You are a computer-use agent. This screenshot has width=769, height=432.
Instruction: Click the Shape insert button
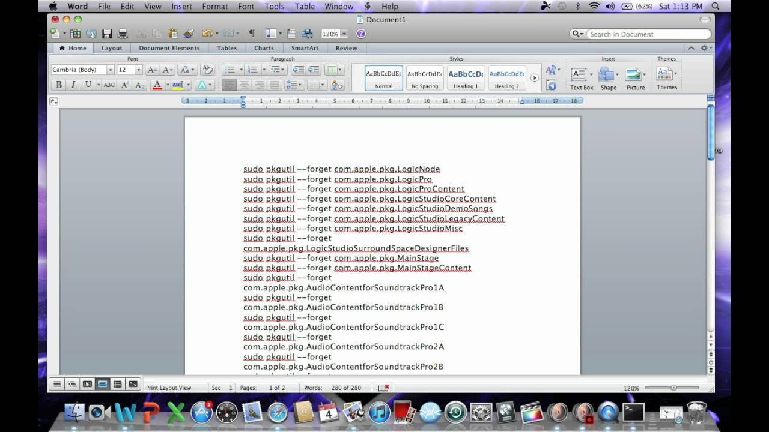click(609, 79)
